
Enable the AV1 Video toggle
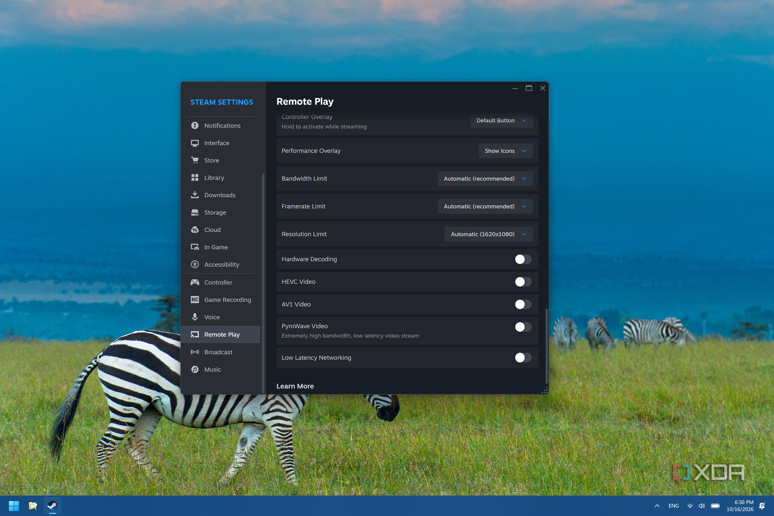coord(523,304)
